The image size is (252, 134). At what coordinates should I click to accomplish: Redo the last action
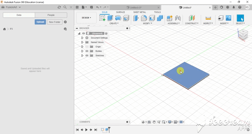click(x=105, y=7)
